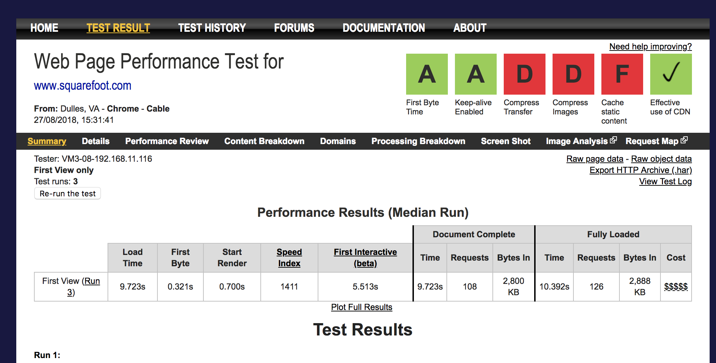The image size is (716, 363).
Task: Click the Effective use of CDN checkmark box
Action: point(671,74)
